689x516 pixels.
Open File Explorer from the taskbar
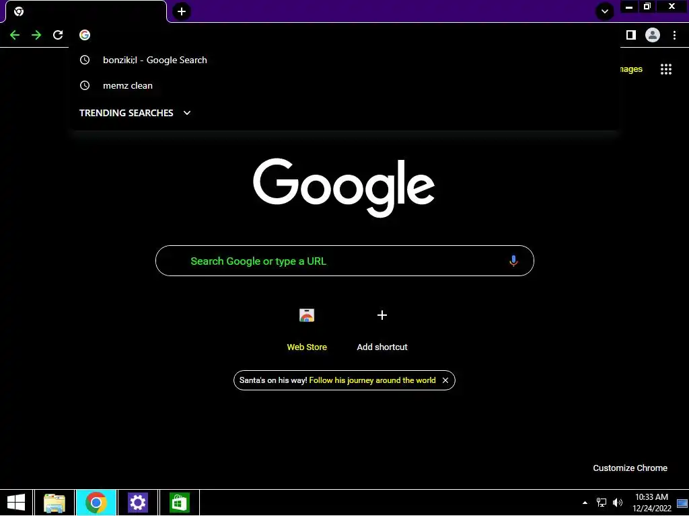click(55, 503)
